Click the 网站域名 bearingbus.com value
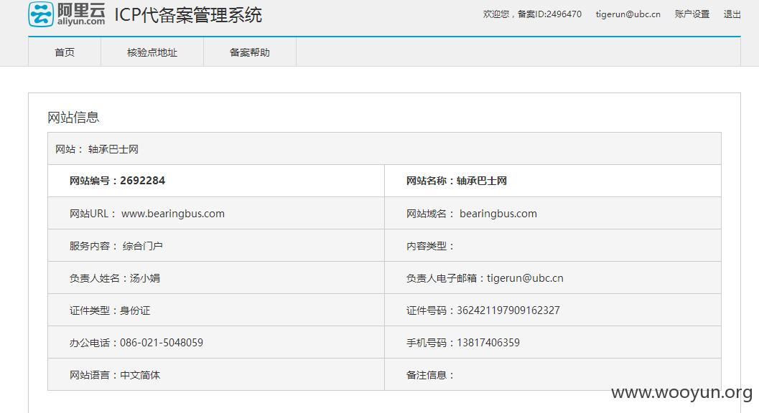 pyautogui.click(x=498, y=213)
